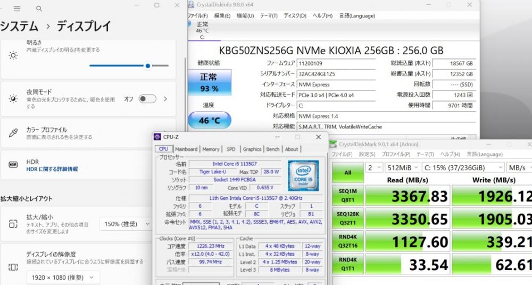
Task: Click the CPU-Z title bar icon
Action: 157,137
